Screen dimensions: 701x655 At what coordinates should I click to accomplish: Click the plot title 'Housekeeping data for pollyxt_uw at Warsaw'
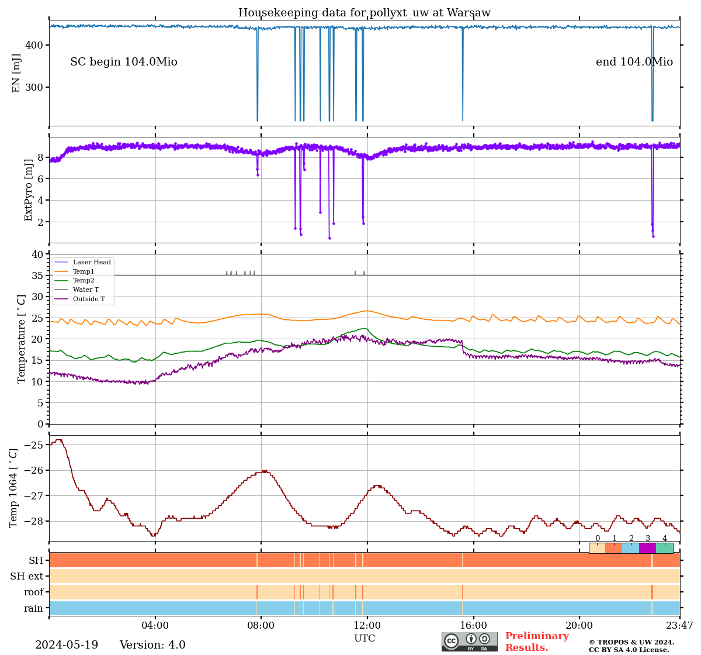(365, 13)
